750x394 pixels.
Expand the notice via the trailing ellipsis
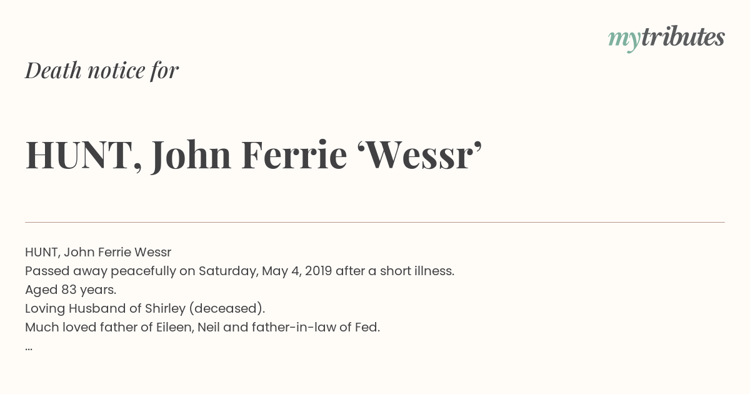tap(29, 348)
